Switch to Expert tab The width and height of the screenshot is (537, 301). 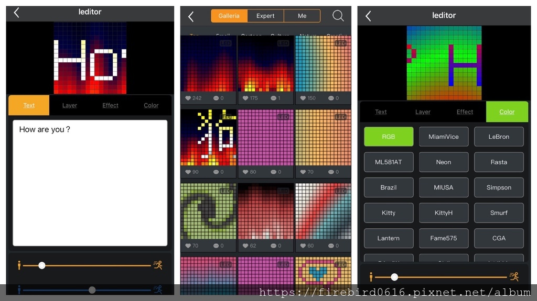coord(265,16)
